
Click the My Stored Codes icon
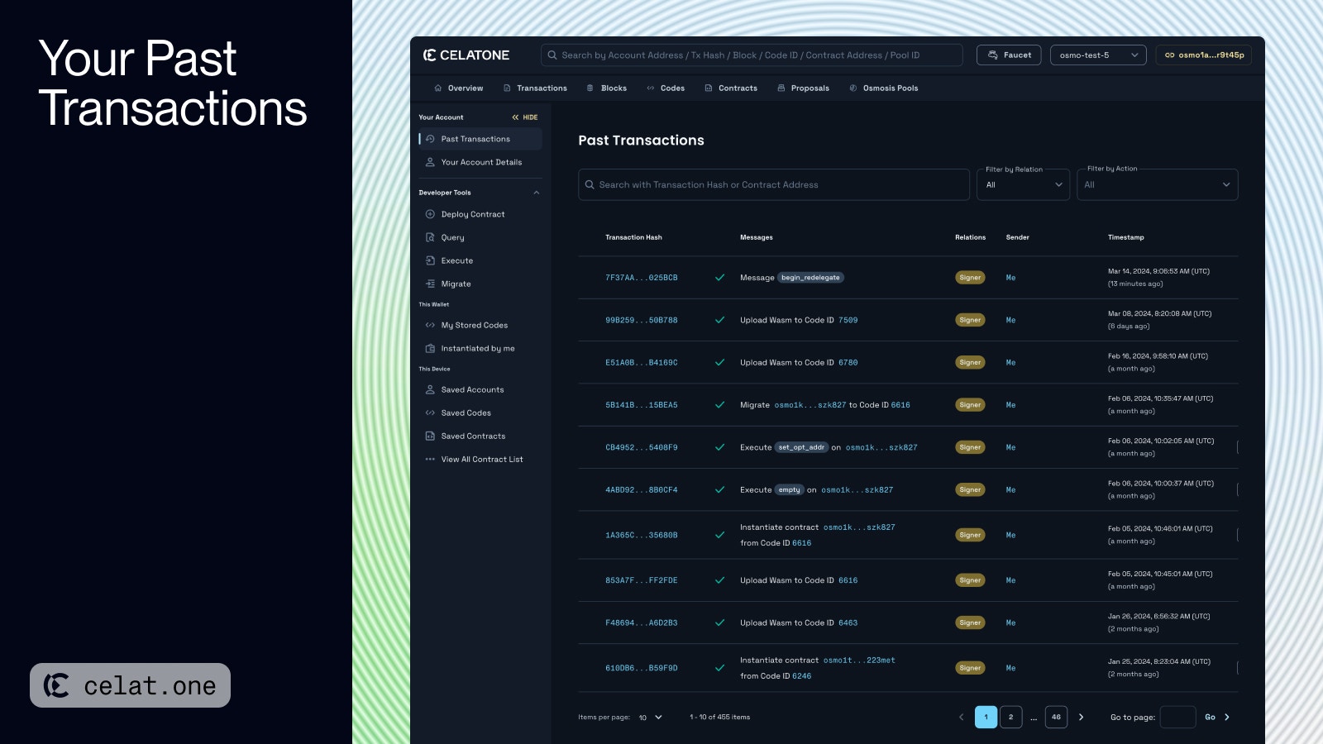(430, 325)
